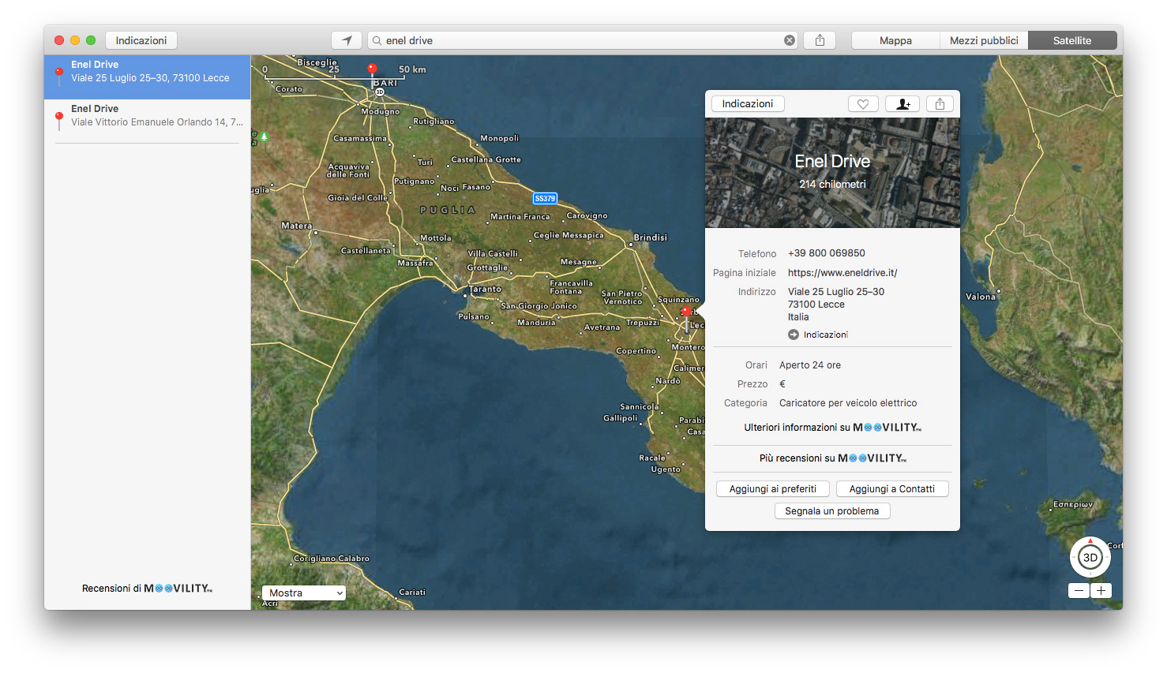Viewport: 1167px width, 673px height.
Task: Select the Satellite view tab
Action: [1071, 40]
